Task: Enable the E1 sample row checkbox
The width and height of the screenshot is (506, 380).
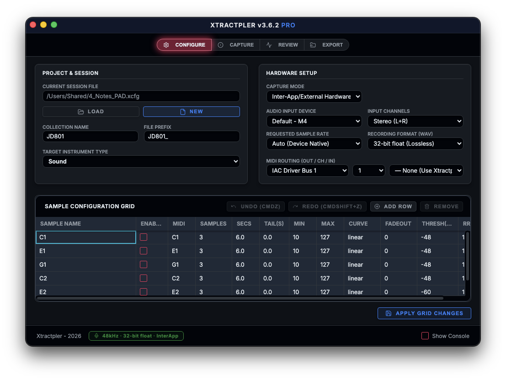Action: 144,251
